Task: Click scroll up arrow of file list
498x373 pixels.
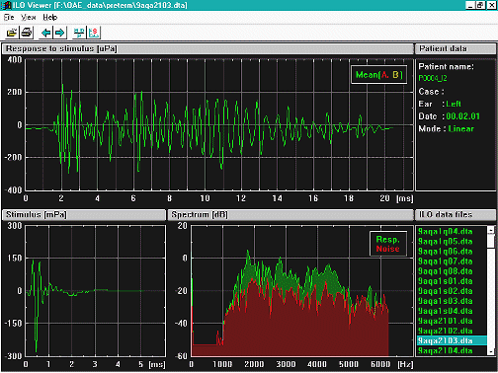Action: 491,230
